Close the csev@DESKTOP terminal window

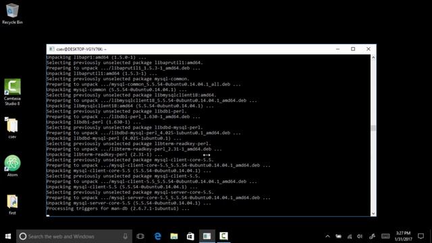point(369,49)
